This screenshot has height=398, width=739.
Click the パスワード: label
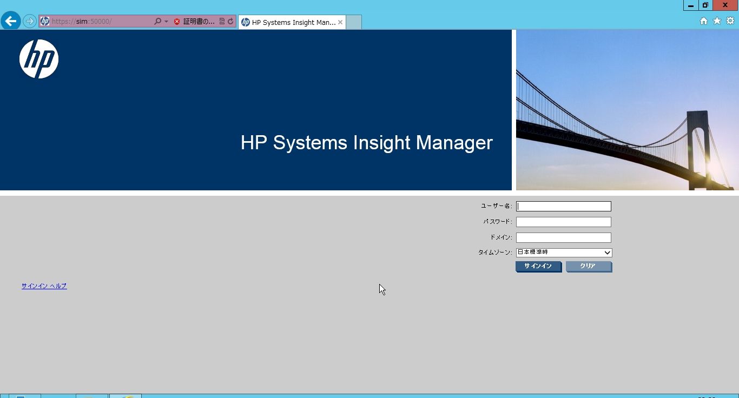coord(498,222)
